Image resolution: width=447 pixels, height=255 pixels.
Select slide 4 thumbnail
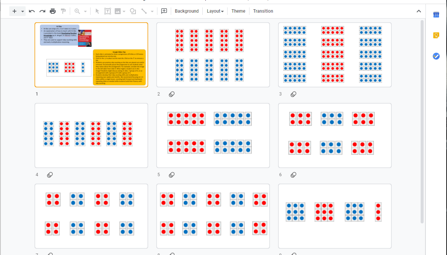coord(91,135)
